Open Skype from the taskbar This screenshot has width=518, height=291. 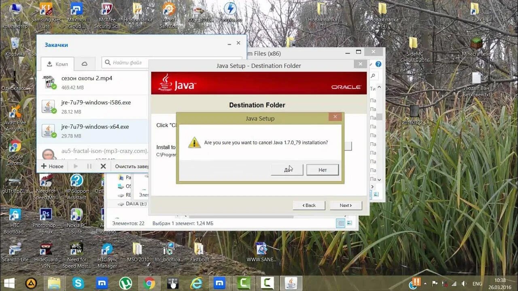click(78, 283)
